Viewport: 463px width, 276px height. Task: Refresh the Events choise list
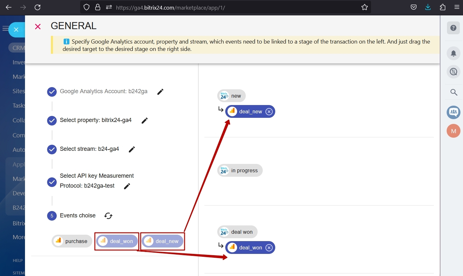pyautogui.click(x=108, y=216)
